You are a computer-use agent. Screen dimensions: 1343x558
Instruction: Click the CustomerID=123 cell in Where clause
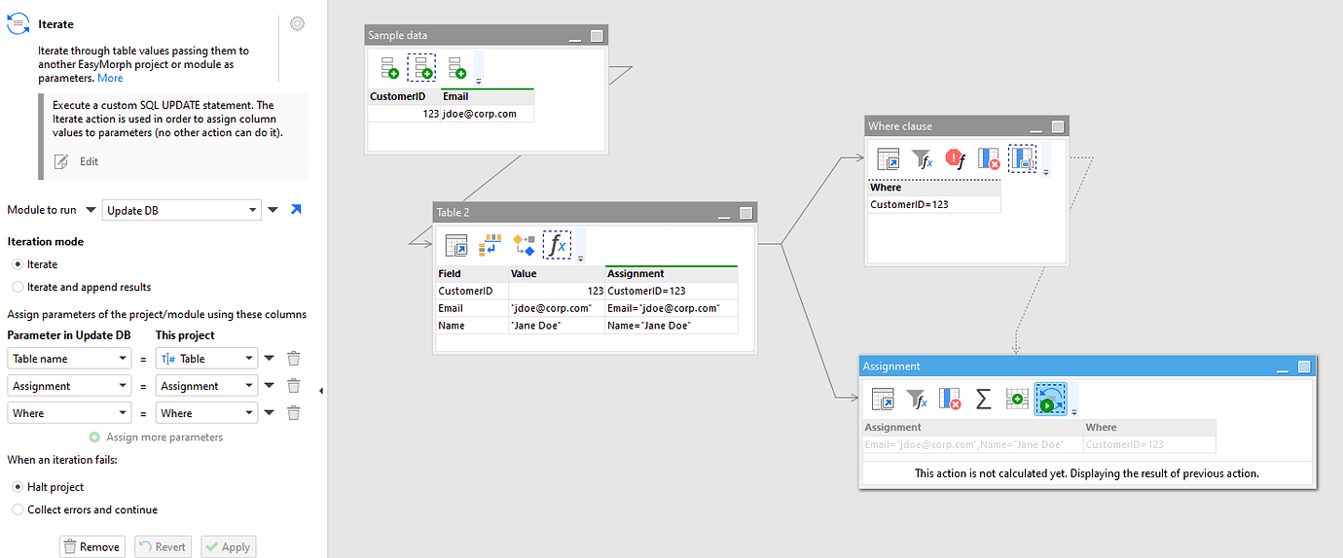(933, 204)
